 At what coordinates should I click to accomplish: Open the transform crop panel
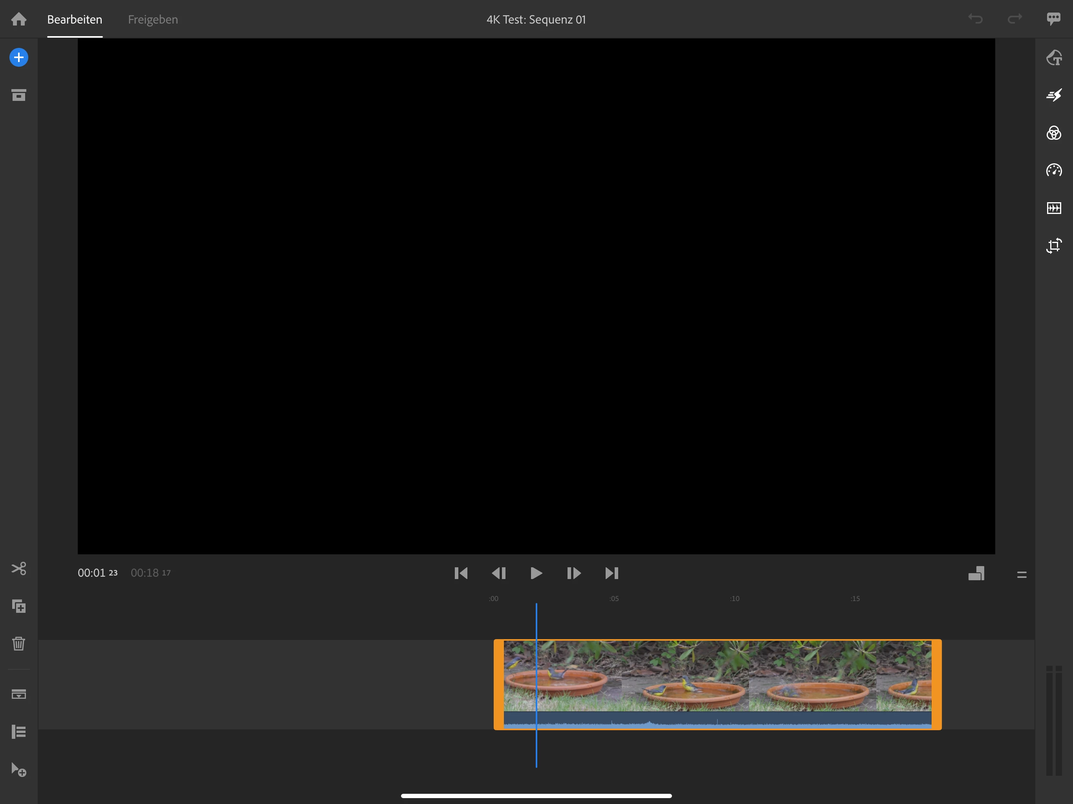[1054, 246]
